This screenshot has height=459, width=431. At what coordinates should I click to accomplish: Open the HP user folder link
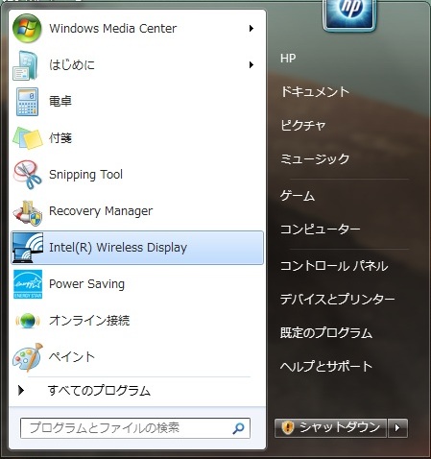pyautogui.click(x=288, y=59)
